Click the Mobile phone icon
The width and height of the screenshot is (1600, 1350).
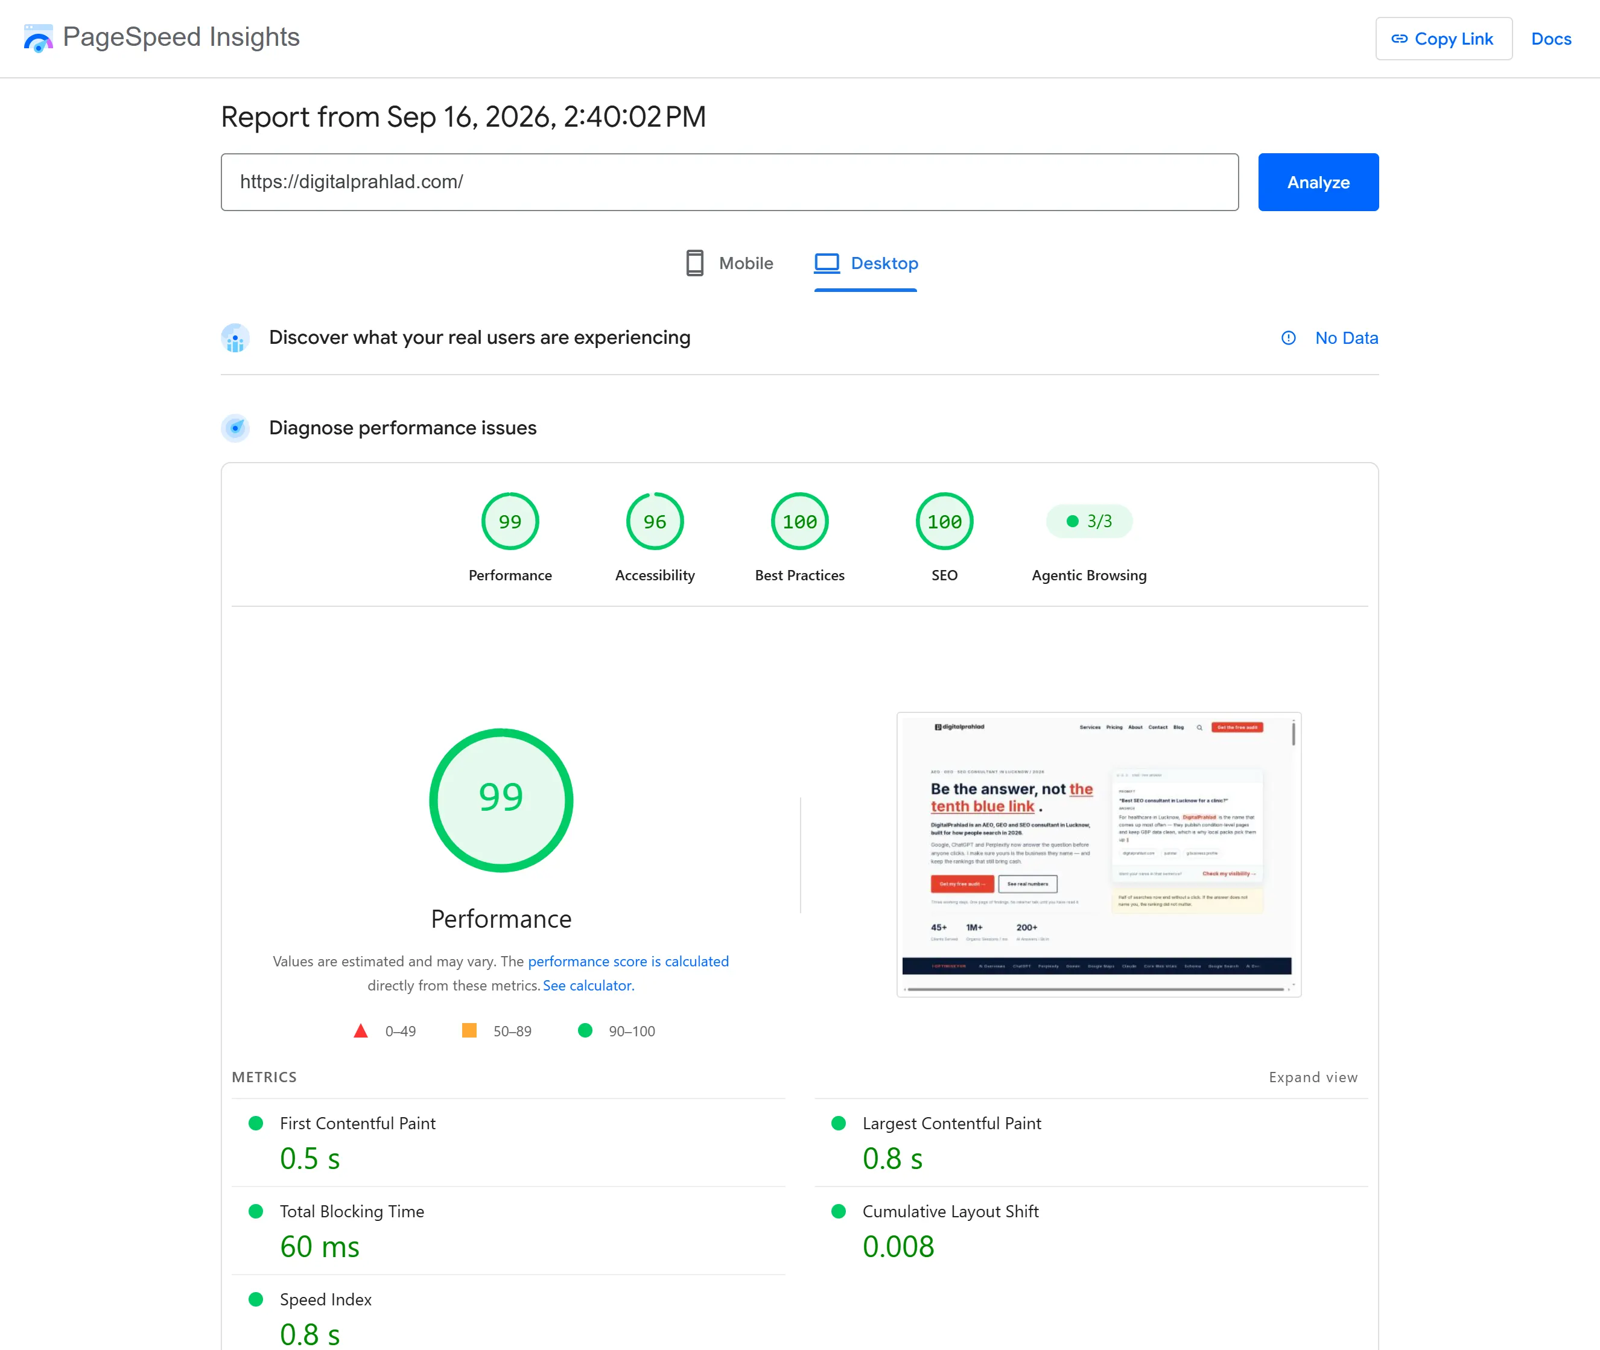pyautogui.click(x=694, y=263)
